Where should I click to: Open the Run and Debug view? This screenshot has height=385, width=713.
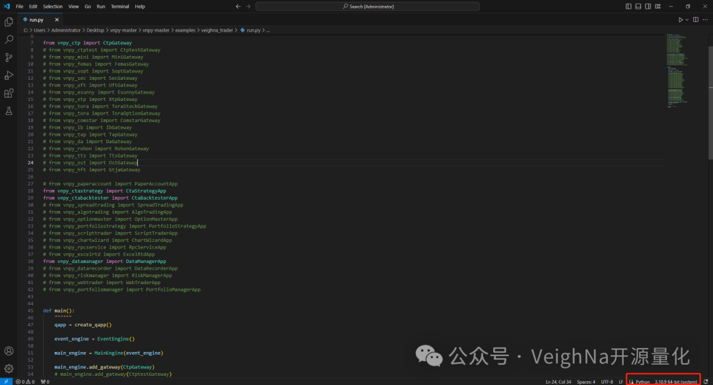(9, 75)
